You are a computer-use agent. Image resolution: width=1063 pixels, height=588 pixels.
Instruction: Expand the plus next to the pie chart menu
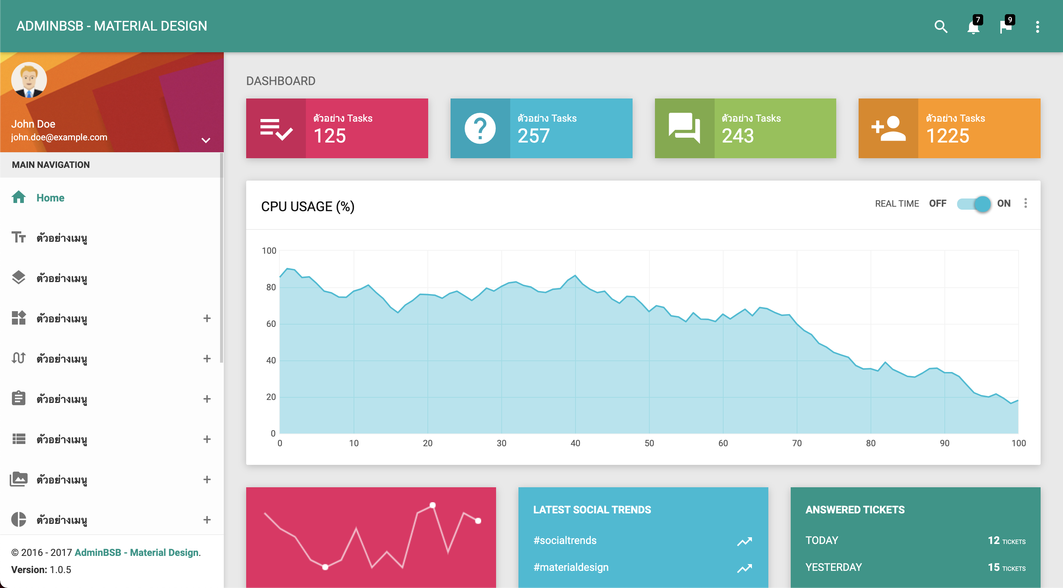click(207, 520)
